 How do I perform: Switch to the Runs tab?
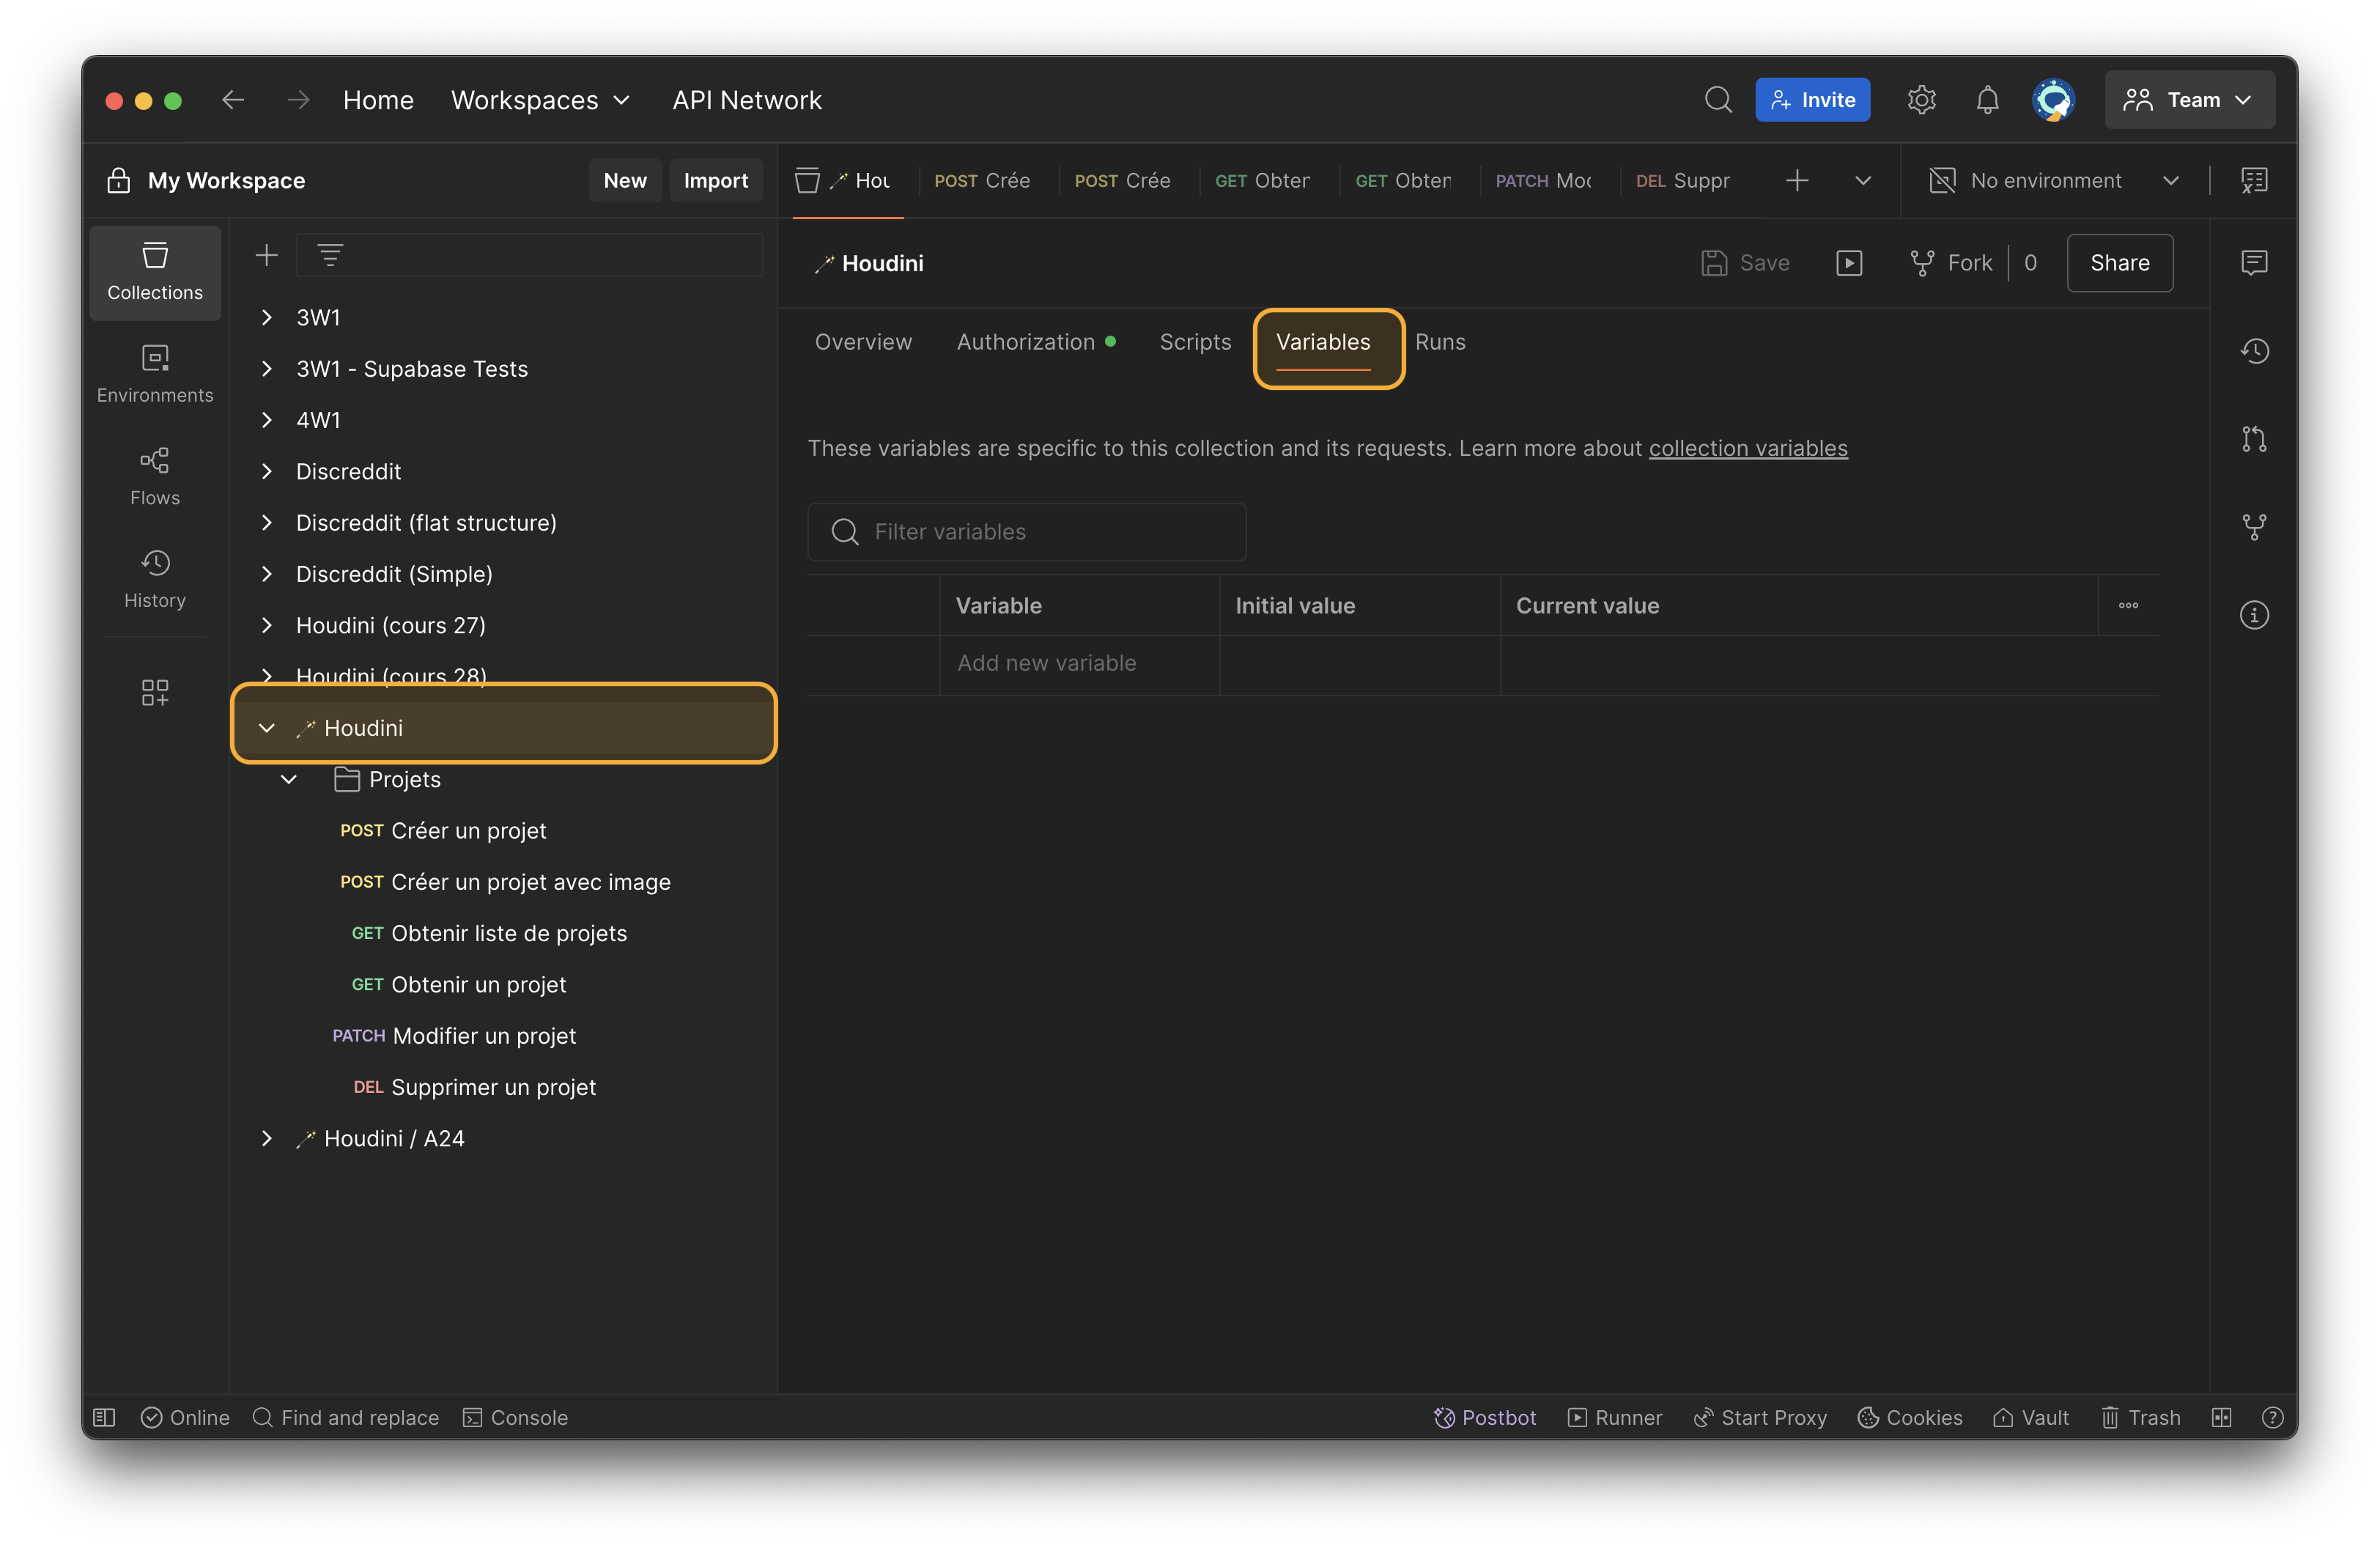click(x=1440, y=342)
